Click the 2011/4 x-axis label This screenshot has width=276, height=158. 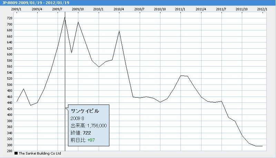201,9
